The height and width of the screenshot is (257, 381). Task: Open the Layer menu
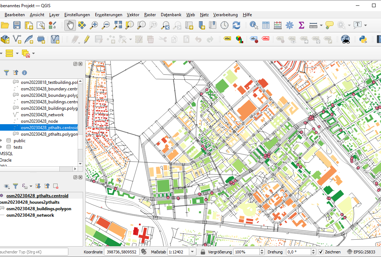pyautogui.click(x=54, y=15)
